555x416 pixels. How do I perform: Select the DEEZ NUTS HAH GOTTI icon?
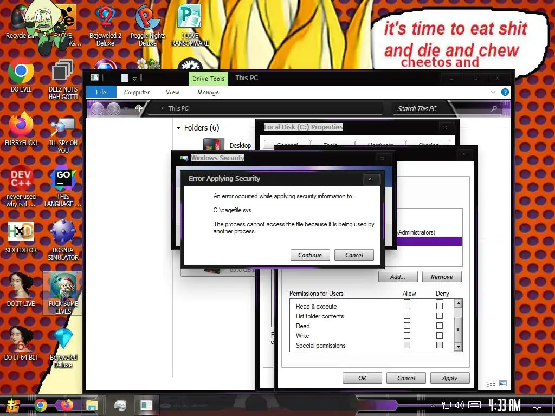pyautogui.click(x=63, y=80)
